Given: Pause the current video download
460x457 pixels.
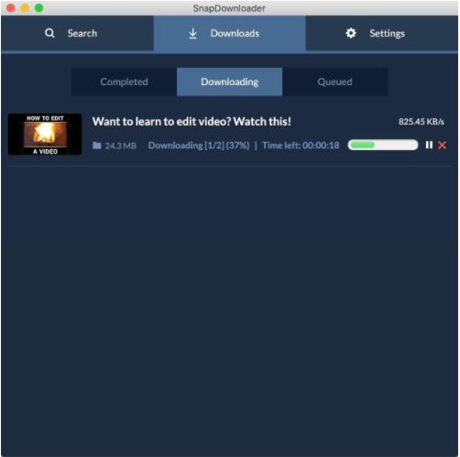Looking at the screenshot, I should tap(429, 146).
